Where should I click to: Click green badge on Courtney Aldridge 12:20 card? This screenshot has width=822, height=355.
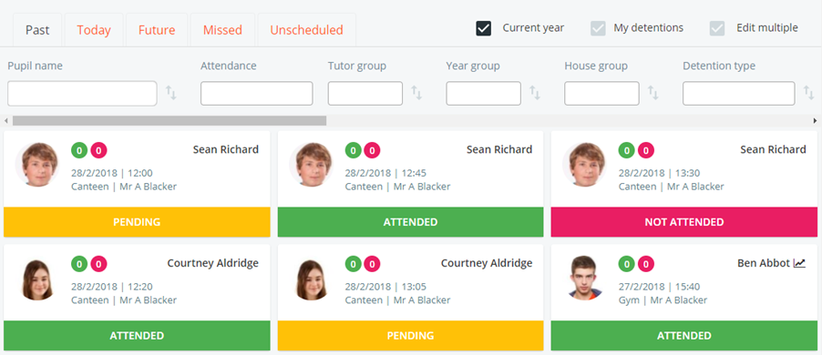click(x=79, y=264)
